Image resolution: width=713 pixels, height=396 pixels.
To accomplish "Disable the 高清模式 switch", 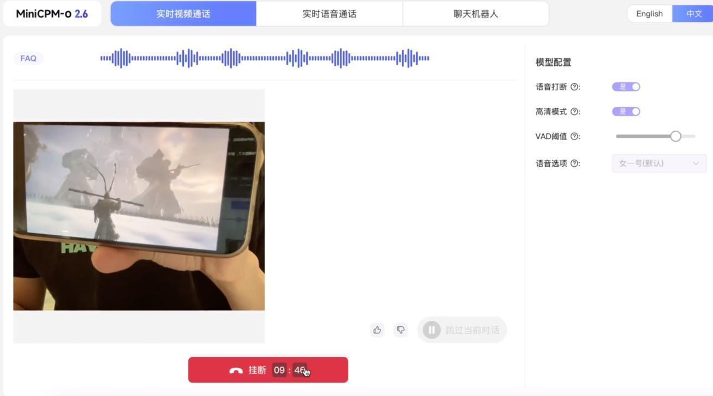I will click(626, 112).
